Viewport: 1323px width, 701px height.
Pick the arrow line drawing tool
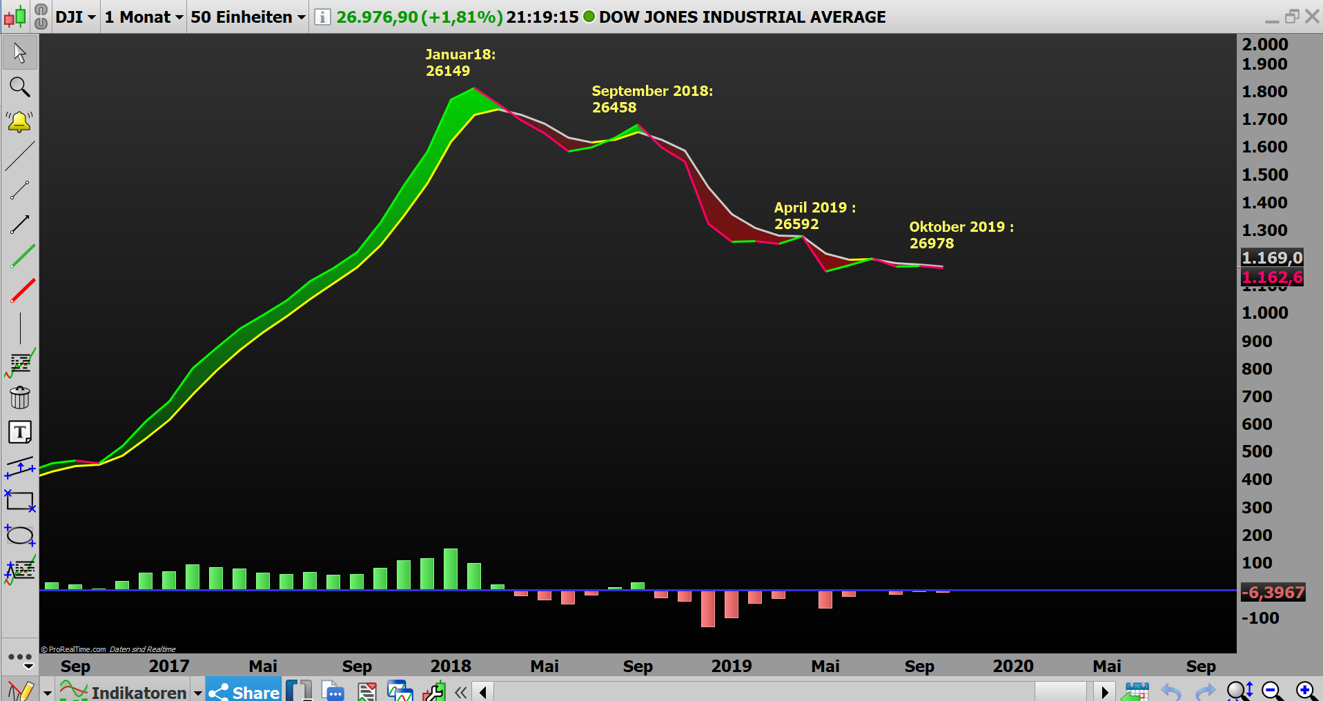pos(20,224)
